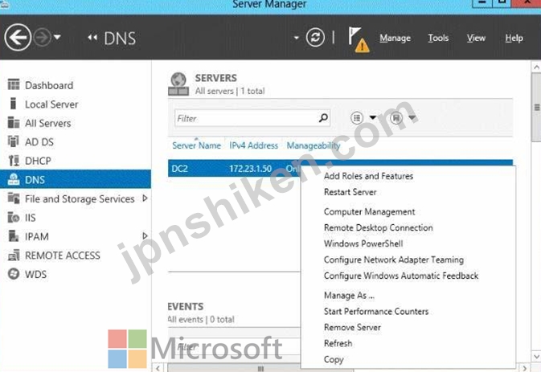This screenshot has width=541, height=372.
Task: Choose Computer Management from context menu
Action: coord(370,212)
